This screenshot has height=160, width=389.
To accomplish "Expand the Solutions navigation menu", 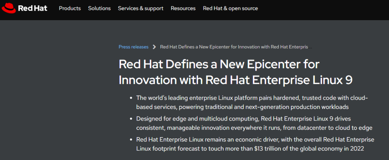I will point(99,8).
